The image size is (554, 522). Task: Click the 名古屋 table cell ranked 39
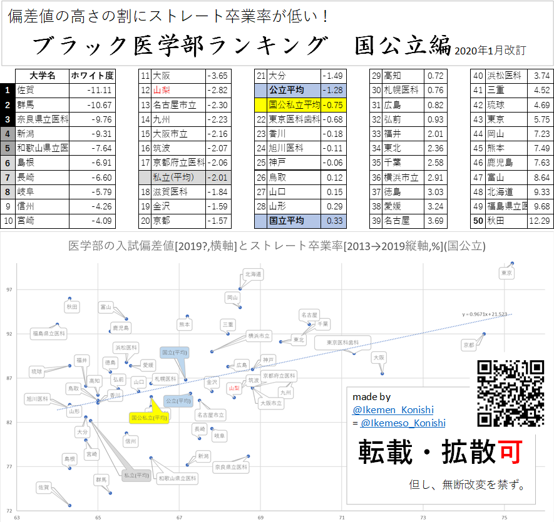404,221
